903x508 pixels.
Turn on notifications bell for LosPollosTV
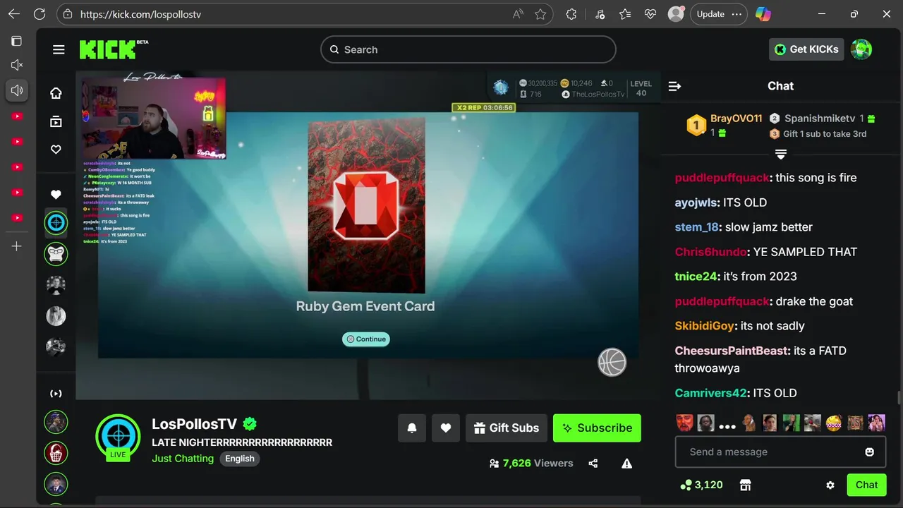[412, 428]
